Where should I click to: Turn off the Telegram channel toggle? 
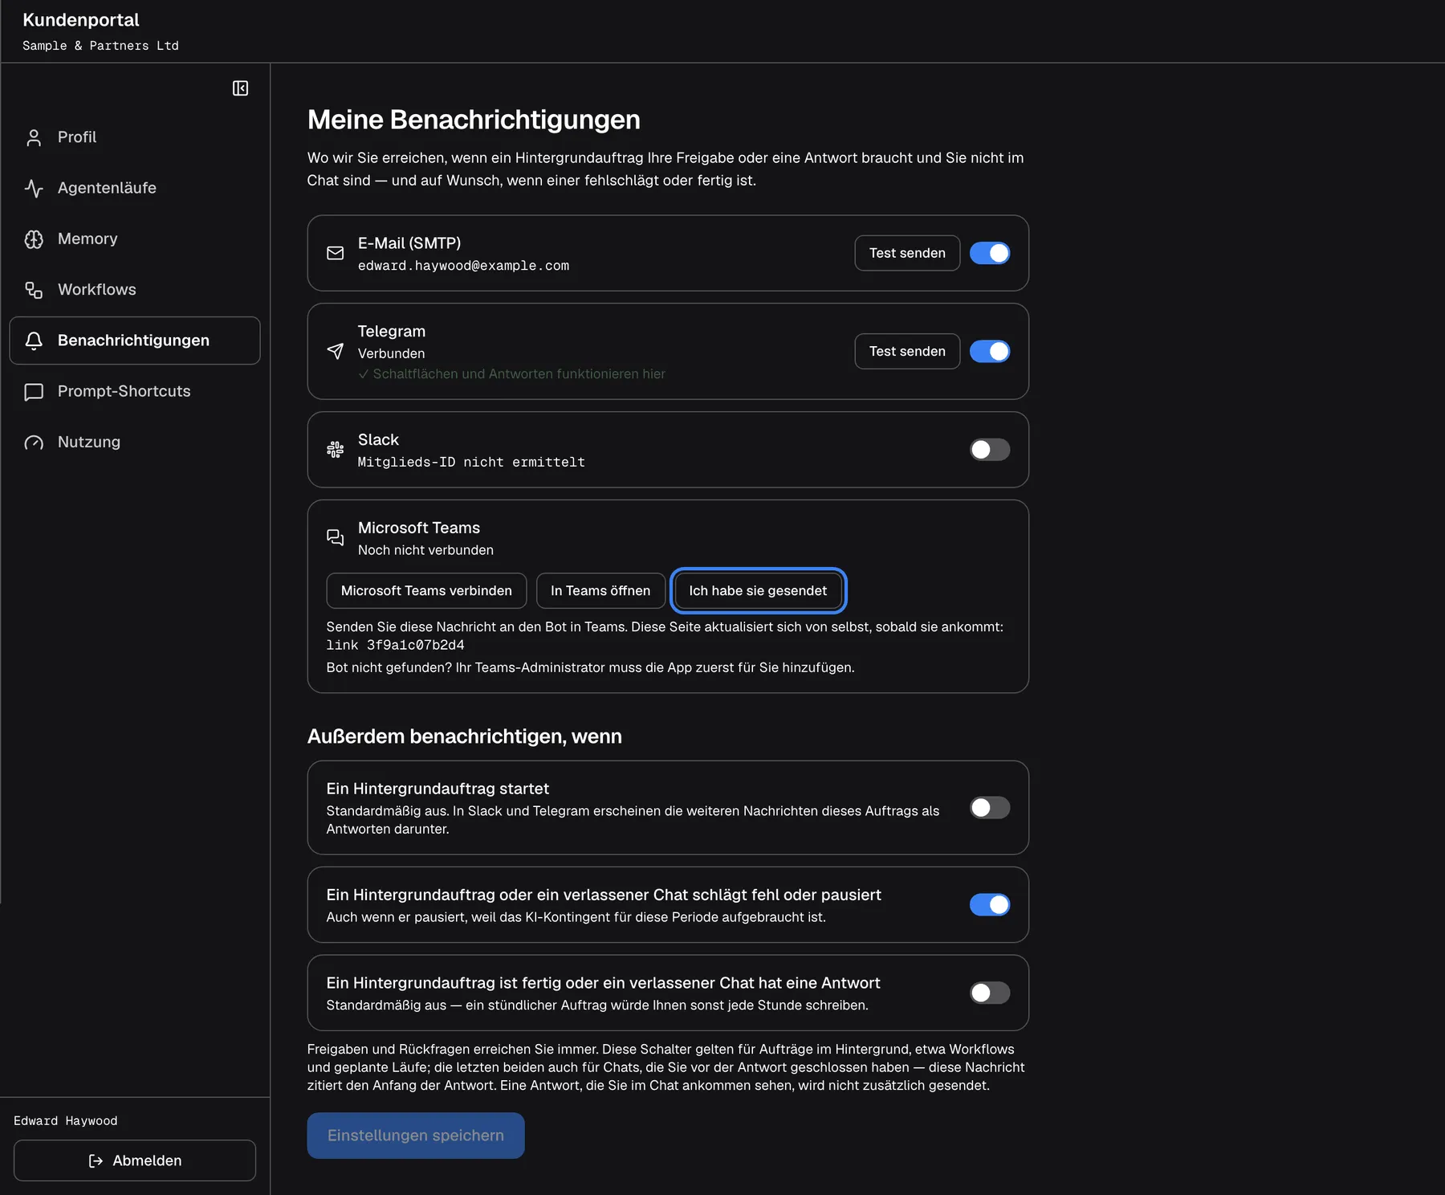coord(990,351)
